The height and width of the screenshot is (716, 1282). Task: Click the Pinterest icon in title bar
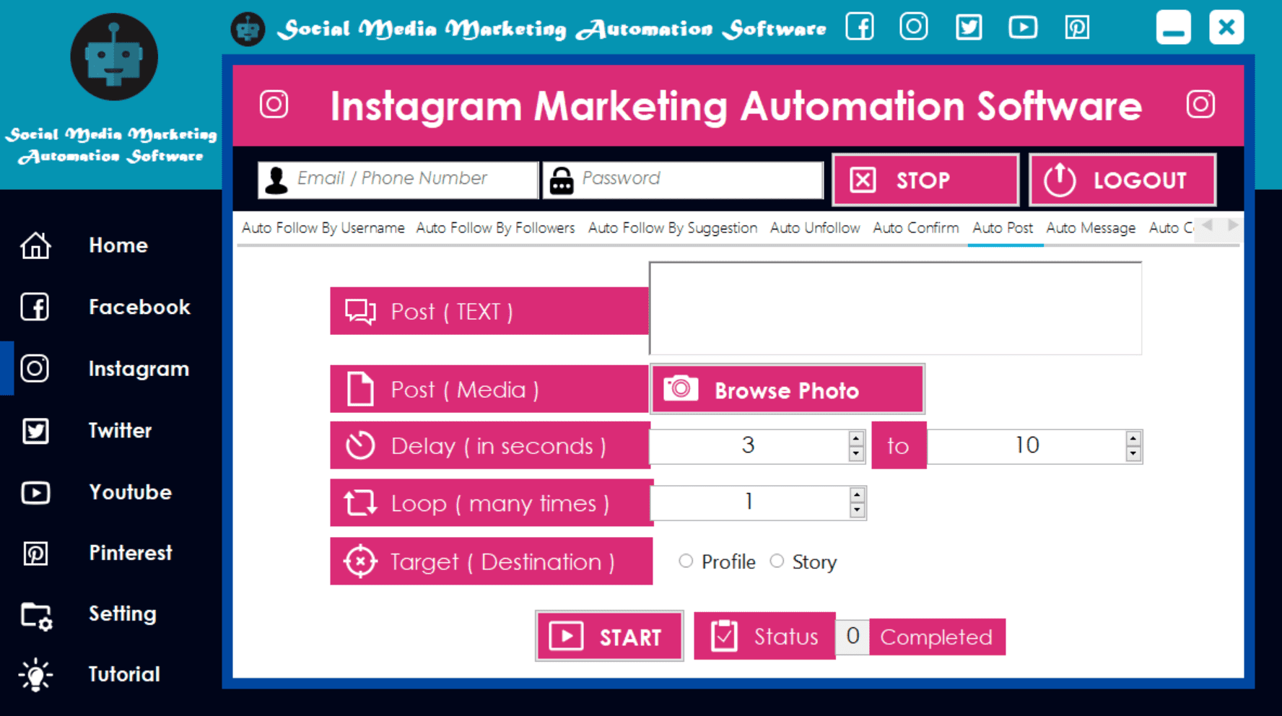(x=1077, y=27)
